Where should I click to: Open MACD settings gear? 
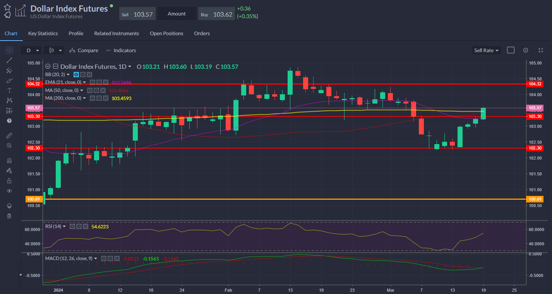pyautogui.click(x=110, y=258)
